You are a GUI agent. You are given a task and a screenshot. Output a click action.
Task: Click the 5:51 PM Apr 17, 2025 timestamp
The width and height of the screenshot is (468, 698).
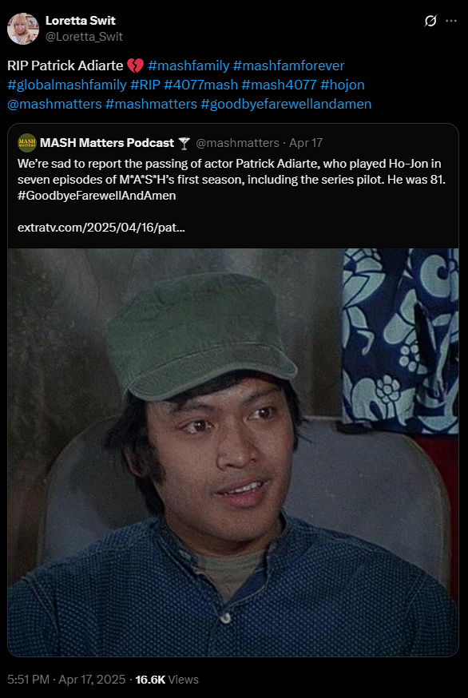click(x=66, y=680)
